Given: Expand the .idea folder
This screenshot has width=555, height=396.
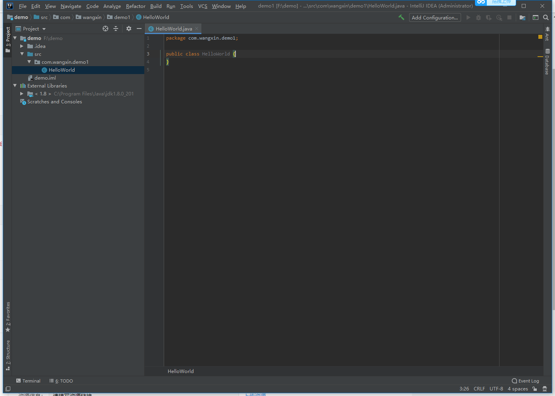Looking at the screenshot, I should point(22,46).
